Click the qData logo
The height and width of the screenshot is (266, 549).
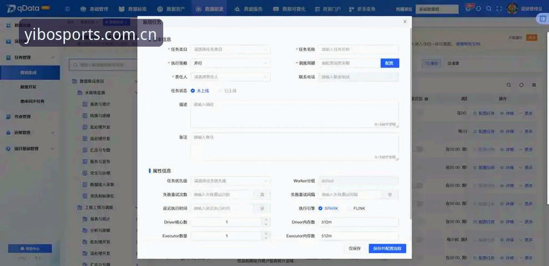point(23,8)
